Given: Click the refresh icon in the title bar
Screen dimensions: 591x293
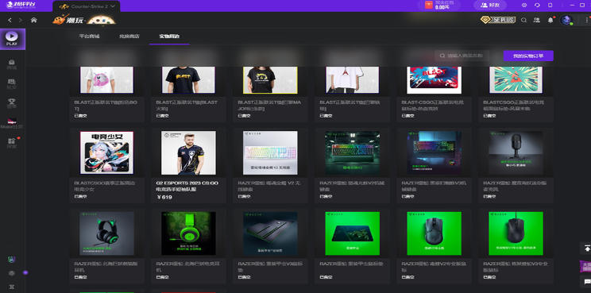Looking at the screenshot, I should [x=537, y=6].
